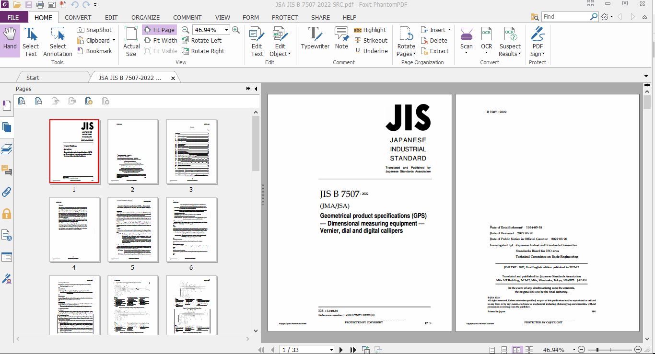This screenshot has width=655, height=354.
Task: Run OCR on the document
Action: (x=487, y=41)
